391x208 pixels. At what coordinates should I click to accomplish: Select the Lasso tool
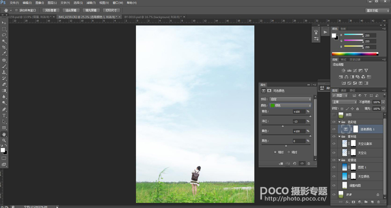[x=4, y=35]
